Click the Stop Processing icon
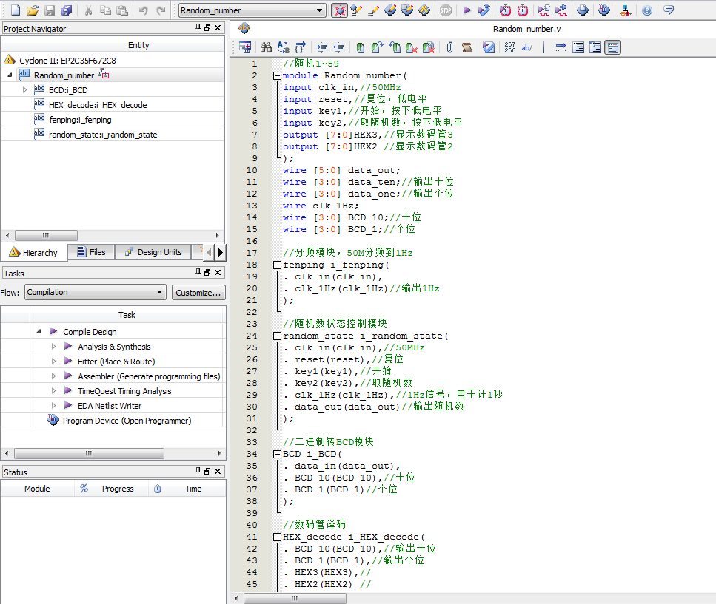This screenshot has width=716, height=604. pyautogui.click(x=446, y=10)
